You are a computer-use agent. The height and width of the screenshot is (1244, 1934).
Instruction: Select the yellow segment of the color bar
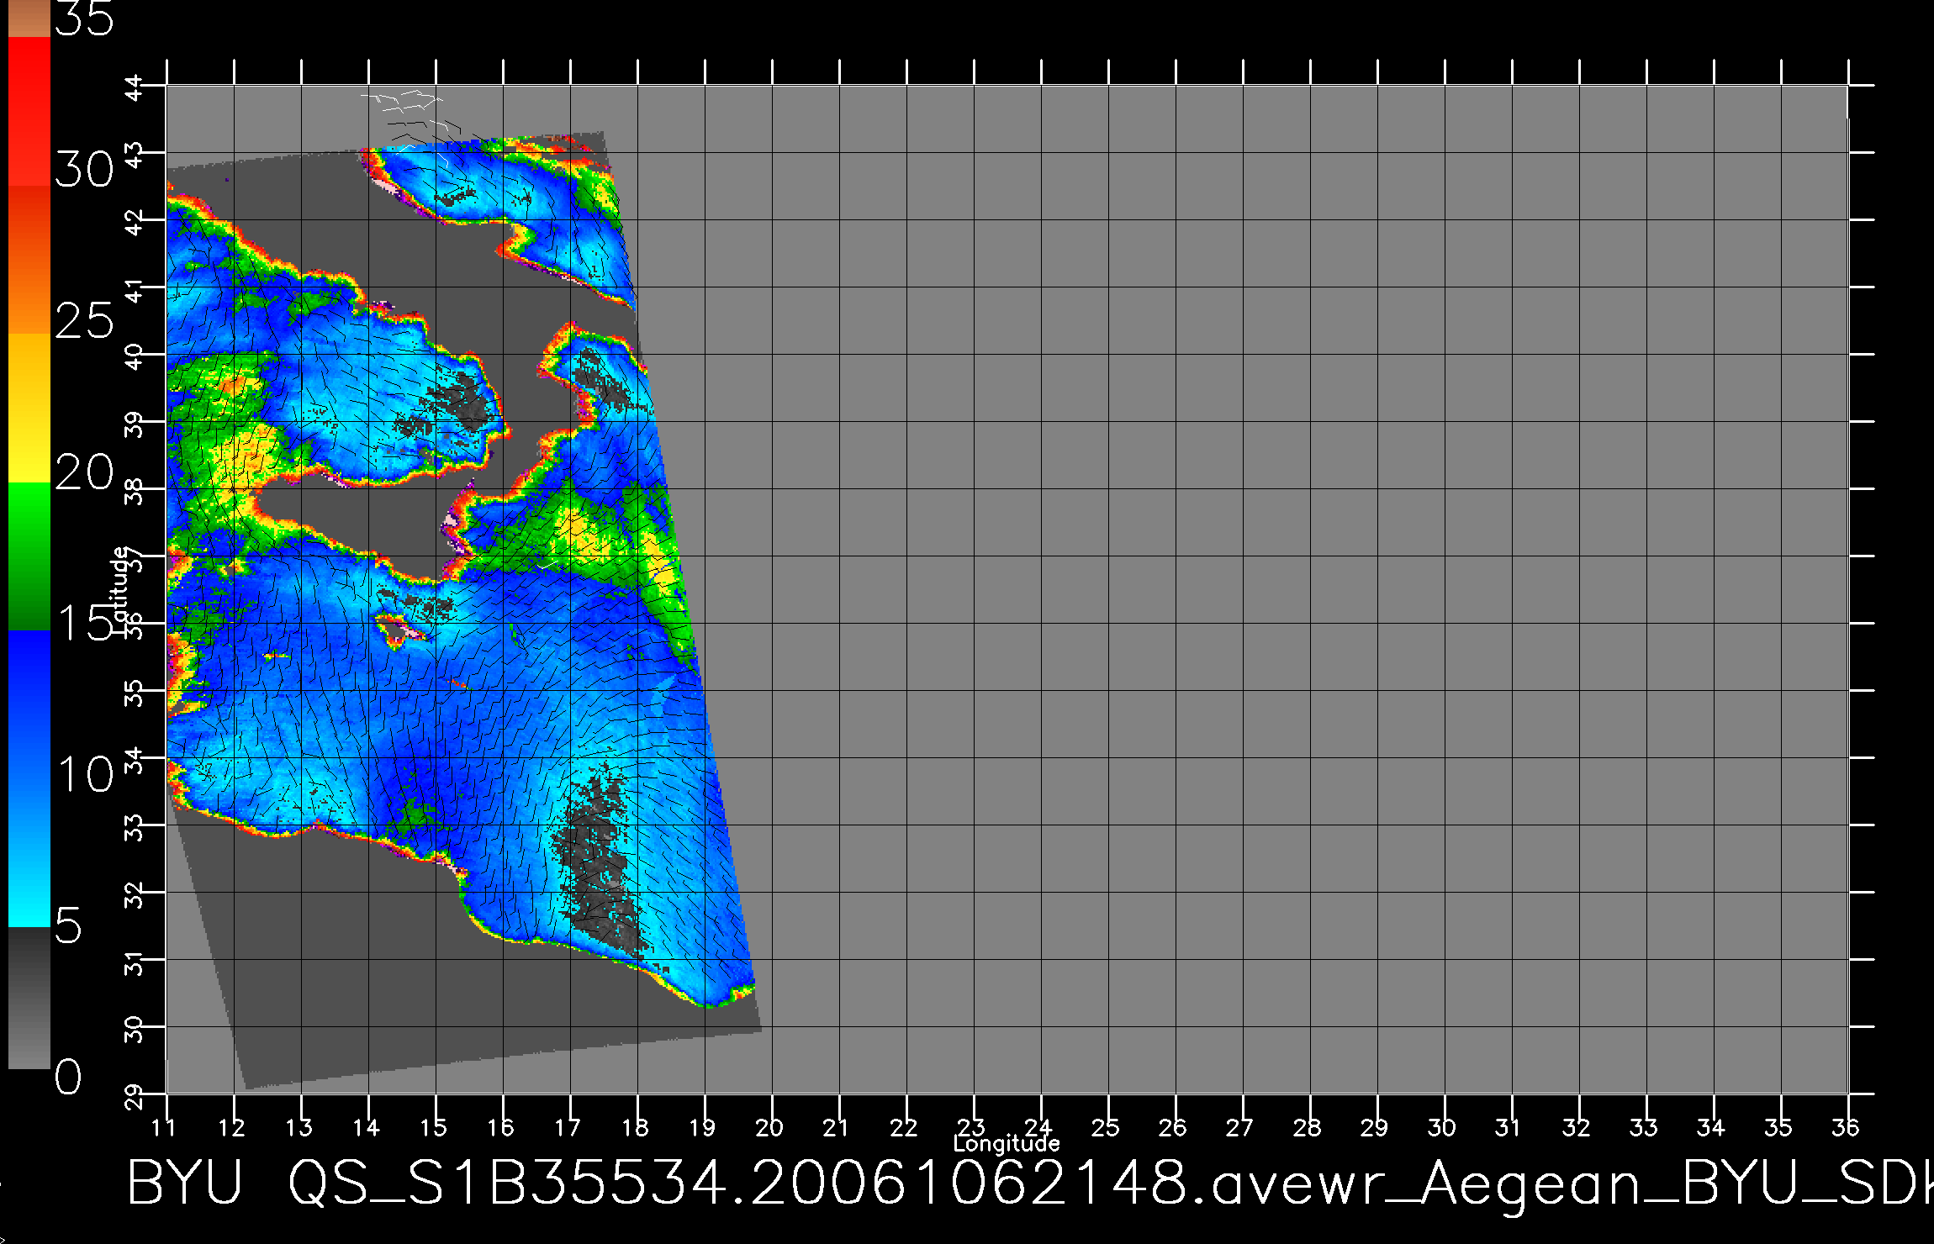click(x=29, y=408)
